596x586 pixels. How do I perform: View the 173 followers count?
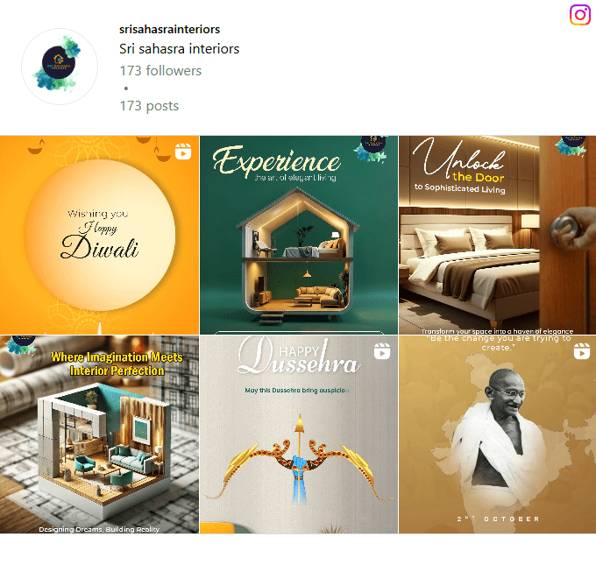point(160,71)
